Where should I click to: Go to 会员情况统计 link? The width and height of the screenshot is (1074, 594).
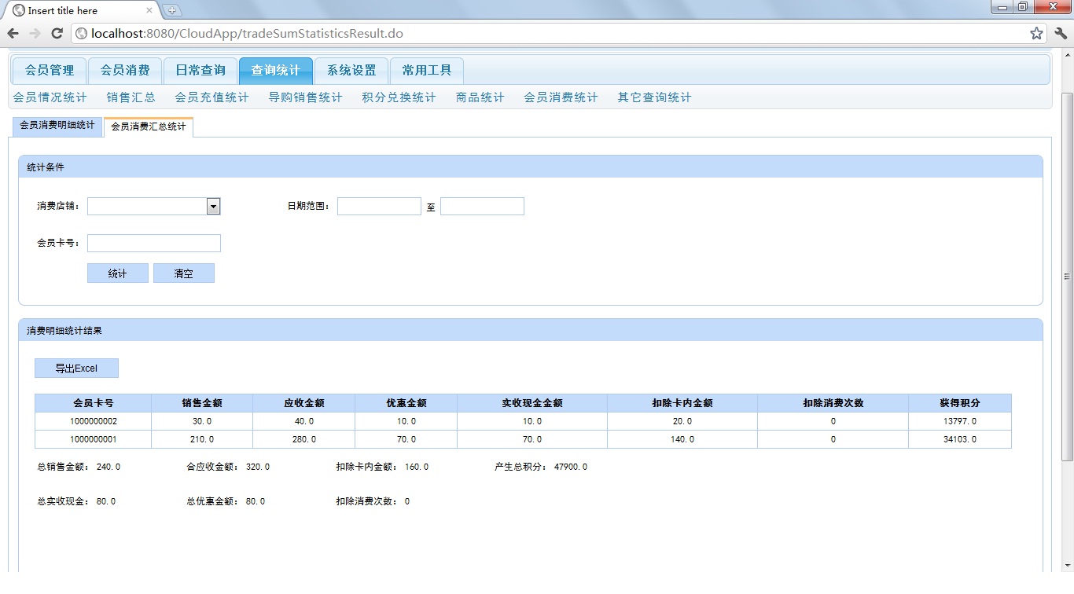tap(50, 97)
